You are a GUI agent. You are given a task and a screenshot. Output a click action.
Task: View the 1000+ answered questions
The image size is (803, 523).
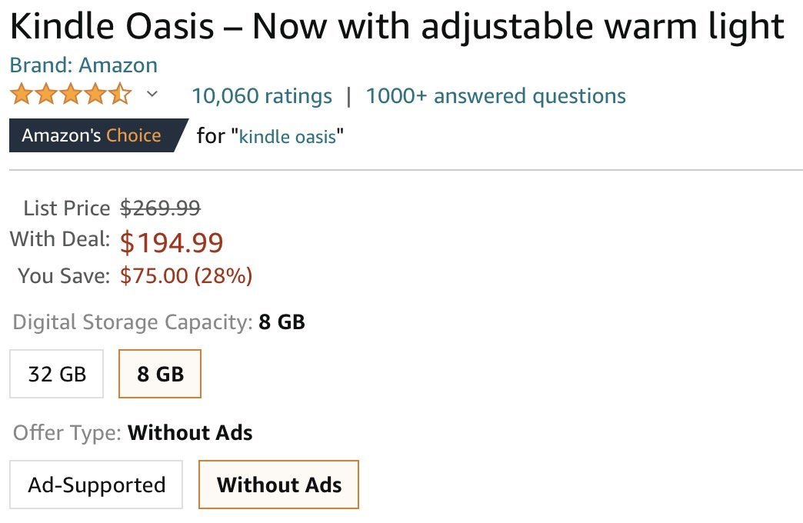pos(495,96)
